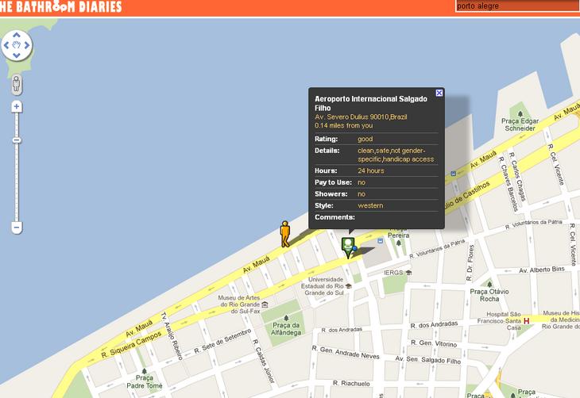Click the green bathroom location marker
This screenshot has height=398, width=580.
348,245
